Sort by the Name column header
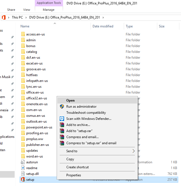This screenshot has height=186, width=181. pyautogui.click(x=25, y=26)
